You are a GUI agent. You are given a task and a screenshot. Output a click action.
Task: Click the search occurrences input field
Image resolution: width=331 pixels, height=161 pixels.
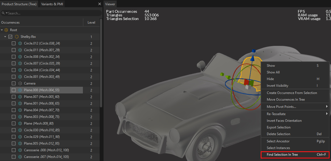point(53,13)
